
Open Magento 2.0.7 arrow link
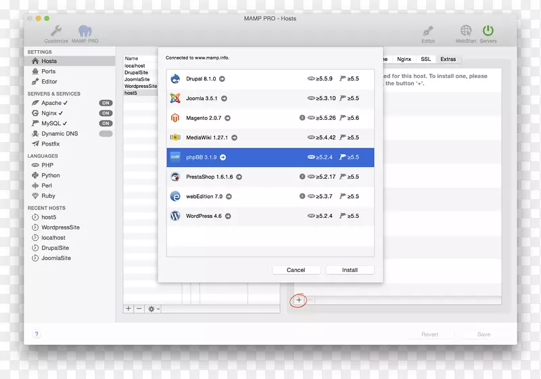tap(228, 118)
